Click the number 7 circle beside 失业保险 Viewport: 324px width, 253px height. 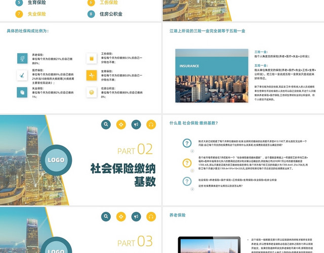pos(19,14)
